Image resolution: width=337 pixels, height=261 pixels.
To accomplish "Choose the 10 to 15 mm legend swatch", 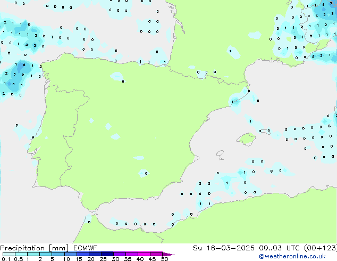I will tap(70, 254).
